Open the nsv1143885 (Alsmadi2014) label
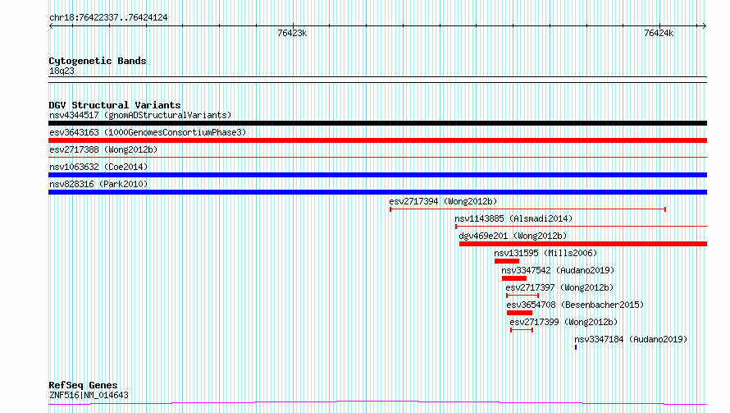730x413 pixels. coord(513,218)
